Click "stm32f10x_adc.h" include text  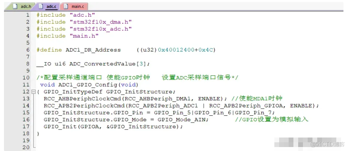click(x=100, y=29)
